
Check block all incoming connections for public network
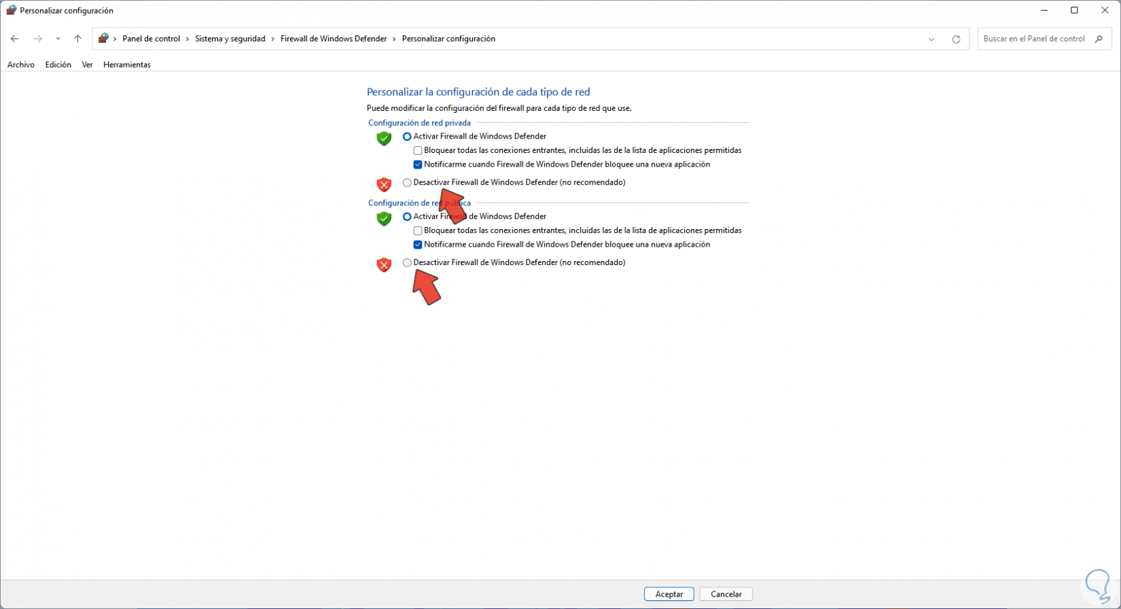click(418, 230)
